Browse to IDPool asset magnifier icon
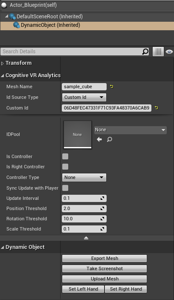 click(109, 139)
